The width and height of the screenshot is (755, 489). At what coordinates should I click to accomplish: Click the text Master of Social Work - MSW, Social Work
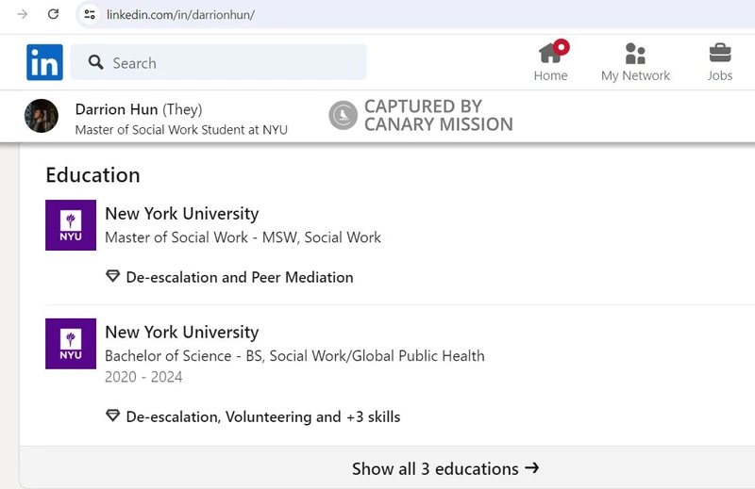243,237
